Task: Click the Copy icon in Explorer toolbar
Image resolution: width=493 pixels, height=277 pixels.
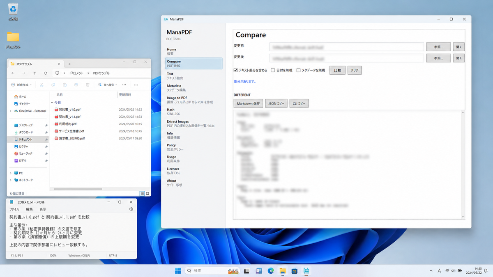Action: [x=53, y=85]
